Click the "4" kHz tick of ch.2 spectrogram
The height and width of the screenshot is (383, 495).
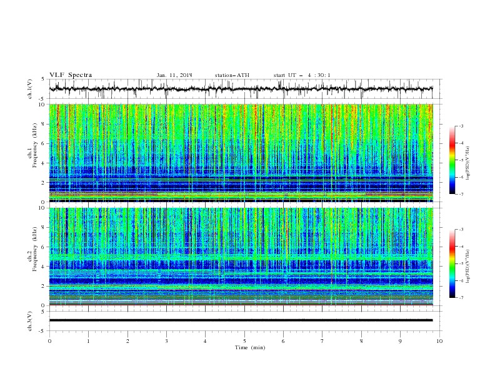click(x=44, y=267)
